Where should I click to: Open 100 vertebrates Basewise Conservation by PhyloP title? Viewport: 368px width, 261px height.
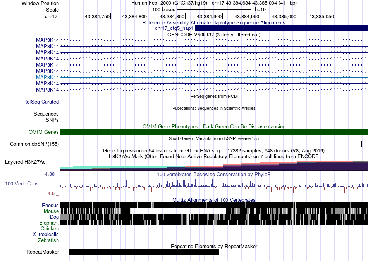(214, 174)
